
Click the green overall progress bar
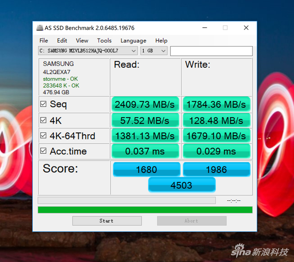coord(145,210)
